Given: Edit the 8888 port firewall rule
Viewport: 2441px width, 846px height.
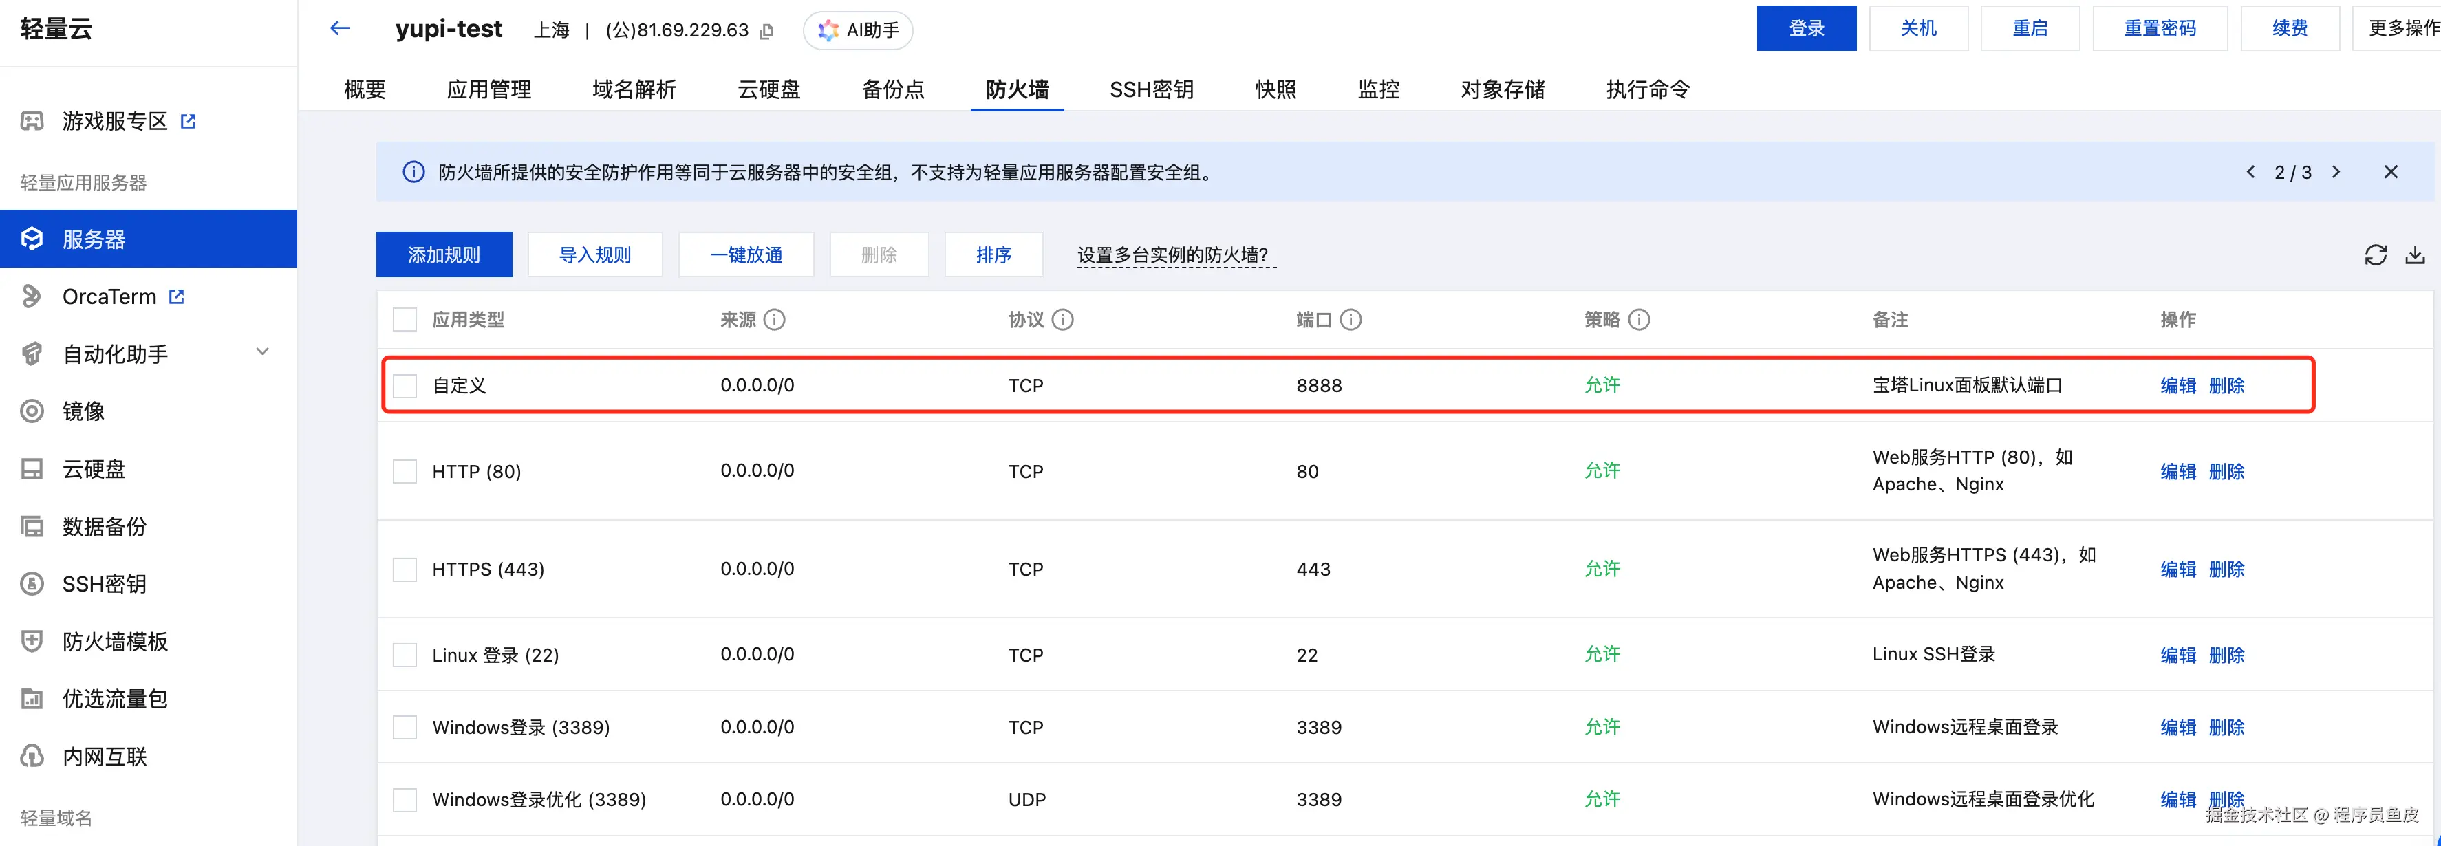Looking at the screenshot, I should (2177, 386).
